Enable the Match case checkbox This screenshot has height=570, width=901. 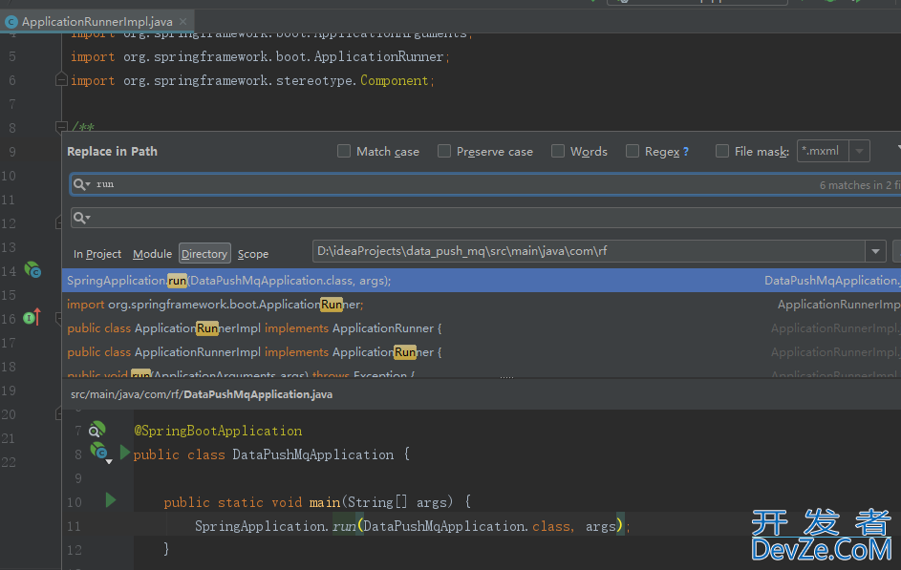[x=344, y=151]
